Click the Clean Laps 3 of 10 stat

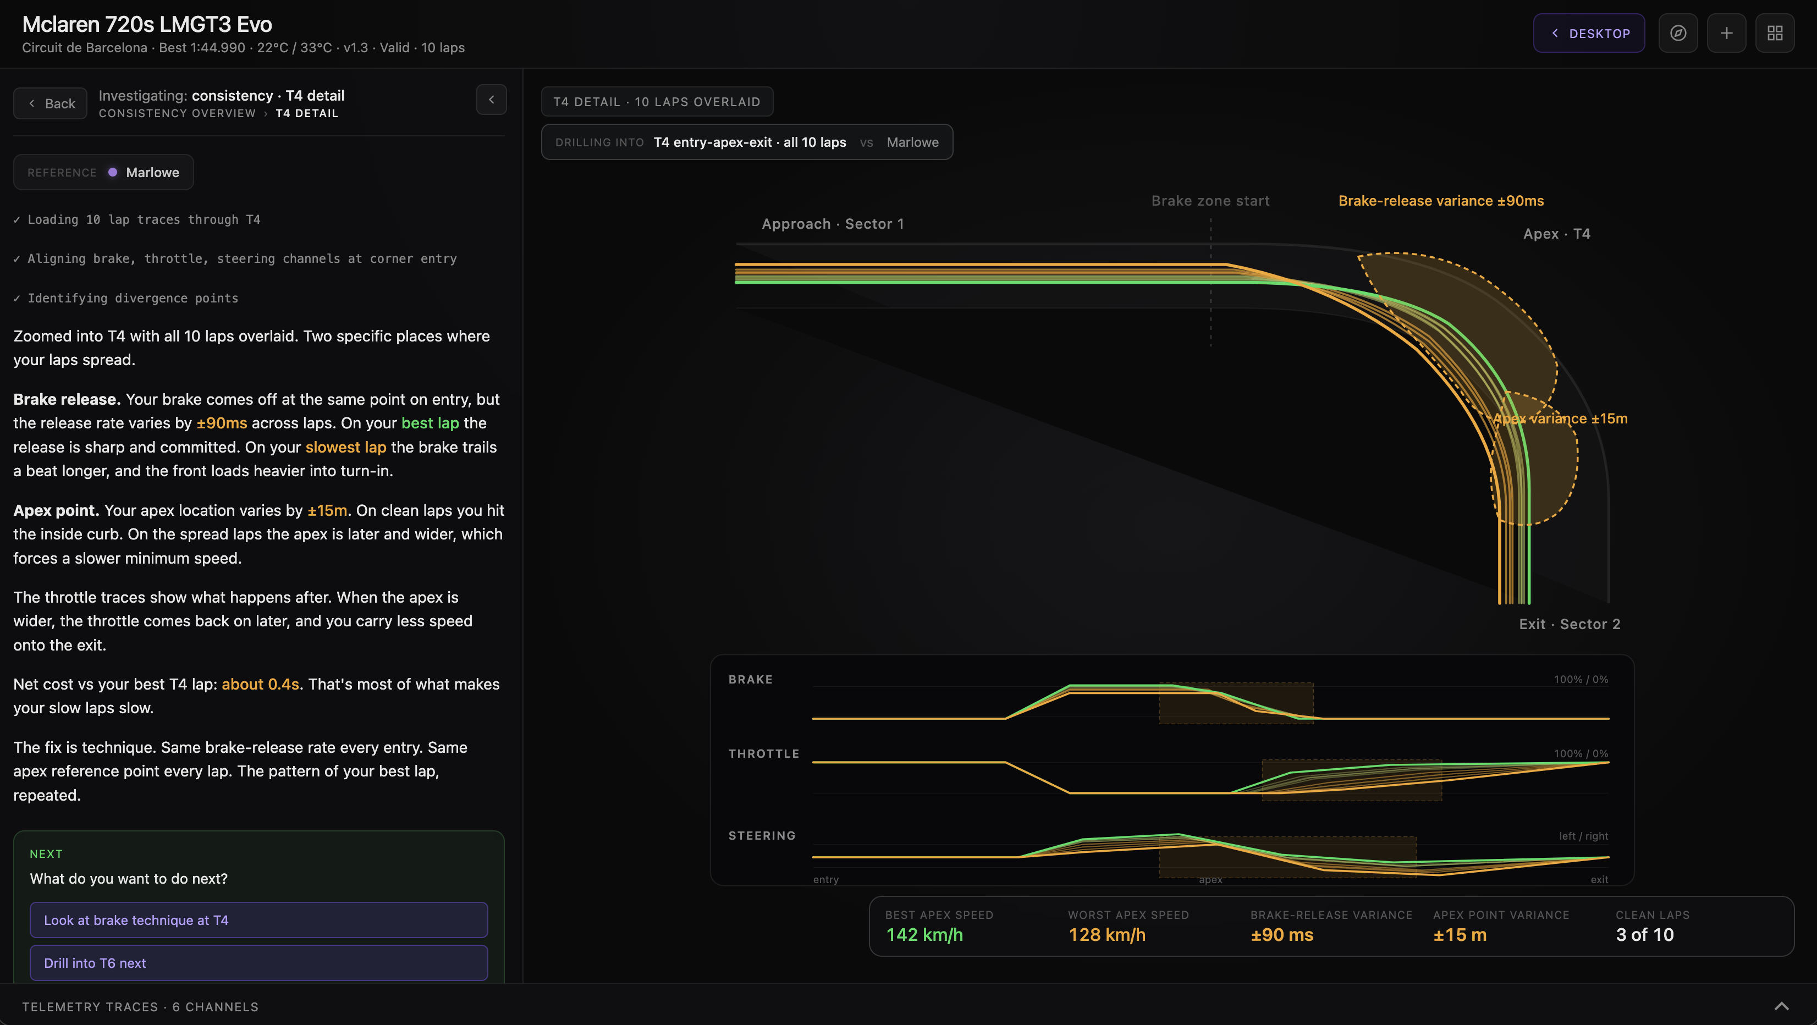pyautogui.click(x=1653, y=926)
